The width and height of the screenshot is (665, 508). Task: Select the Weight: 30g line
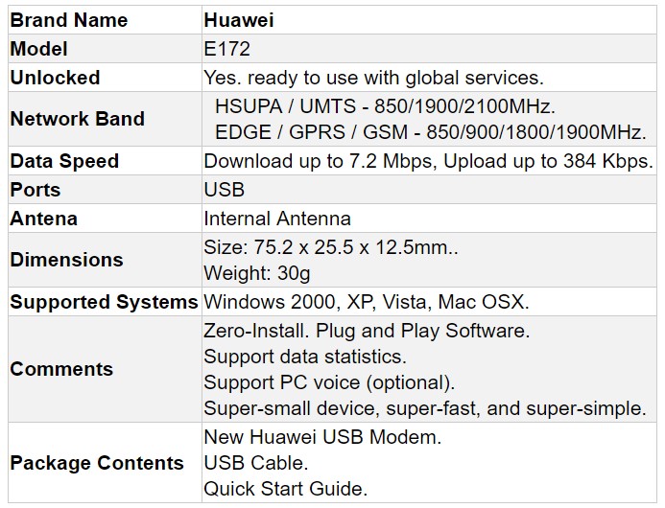click(257, 274)
